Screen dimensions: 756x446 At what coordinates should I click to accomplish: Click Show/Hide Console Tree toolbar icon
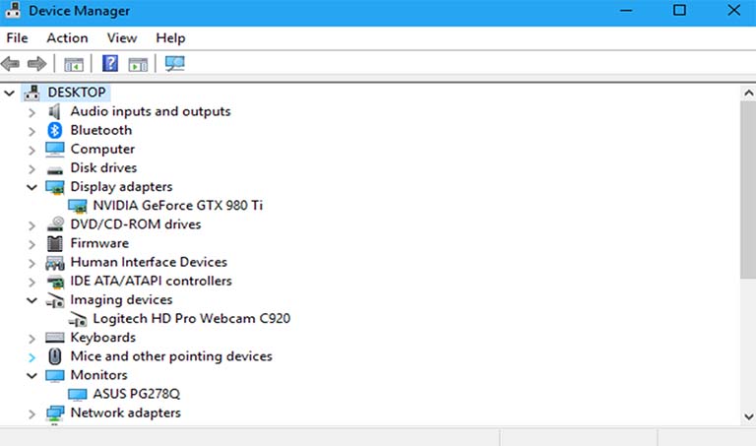point(74,64)
